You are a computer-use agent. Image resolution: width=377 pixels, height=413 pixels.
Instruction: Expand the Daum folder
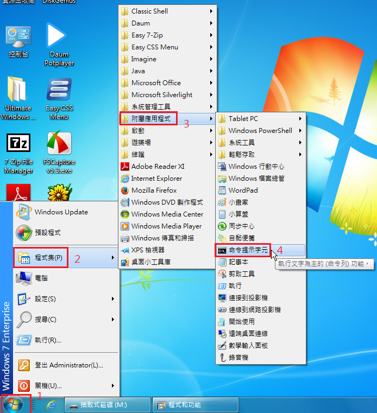[167, 23]
